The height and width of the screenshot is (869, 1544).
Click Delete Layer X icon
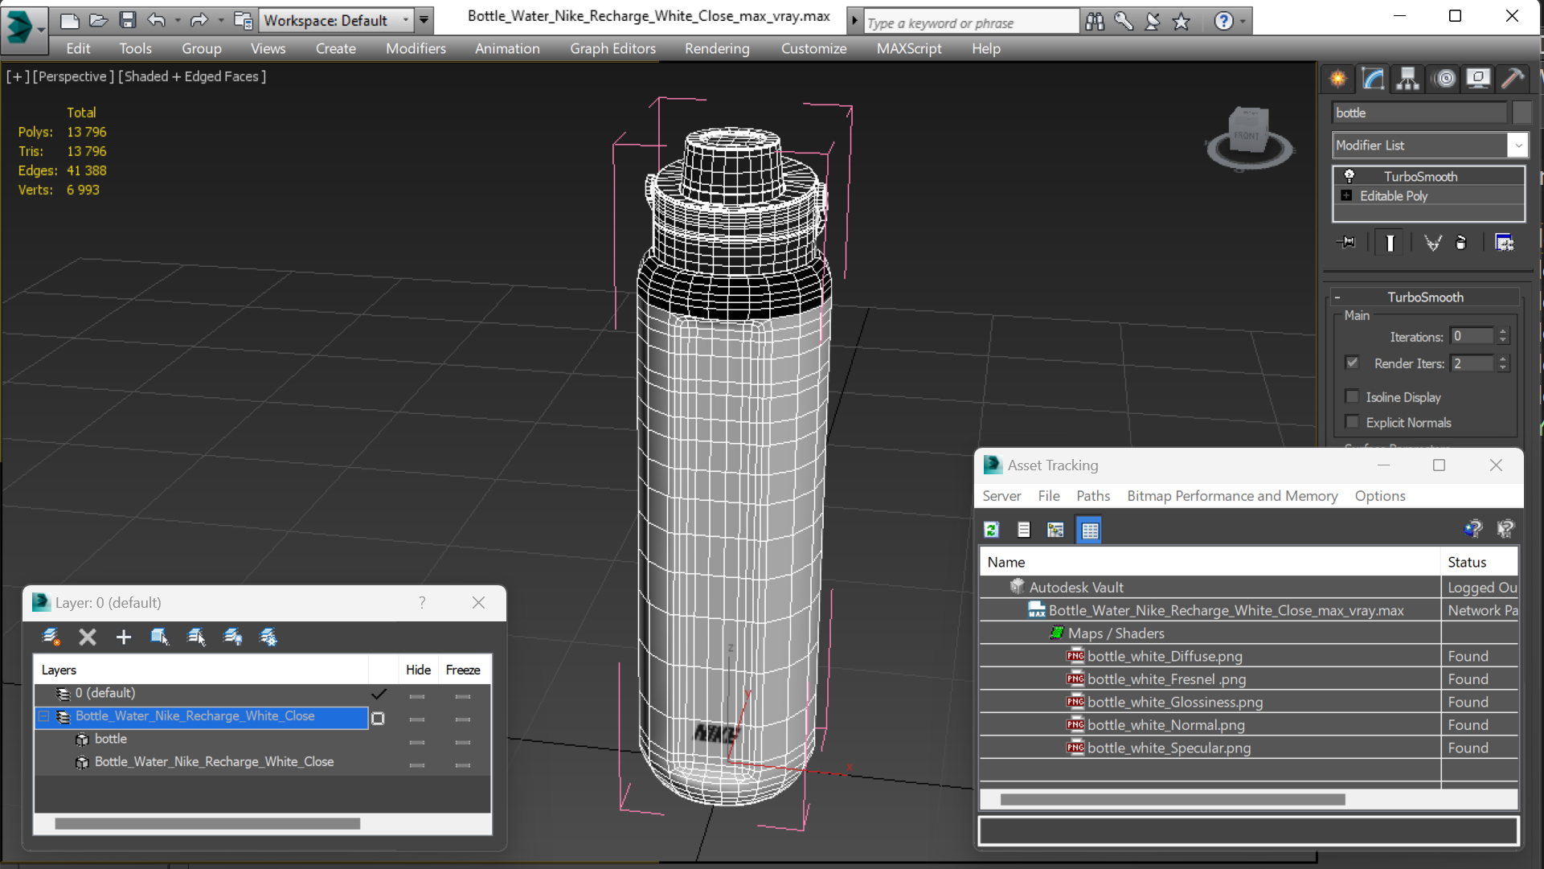point(88,637)
